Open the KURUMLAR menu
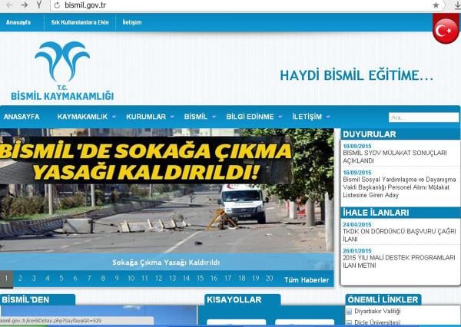The image size is (461, 327). pos(146,117)
